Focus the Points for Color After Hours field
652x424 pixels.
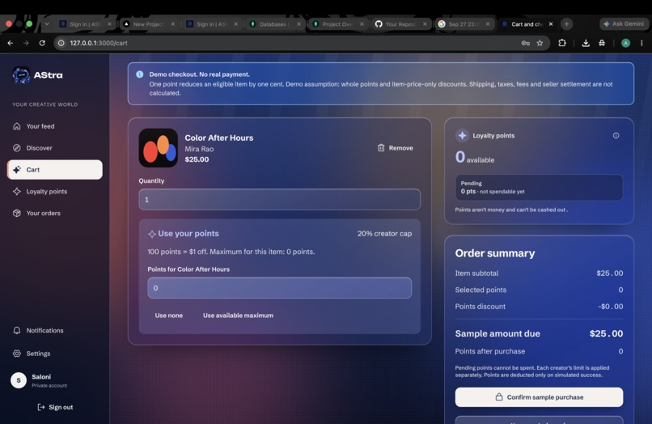click(279, 288)
